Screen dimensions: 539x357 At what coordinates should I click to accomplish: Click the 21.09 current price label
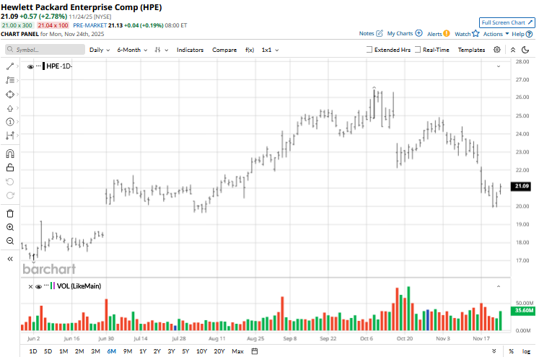coord(522,186)
